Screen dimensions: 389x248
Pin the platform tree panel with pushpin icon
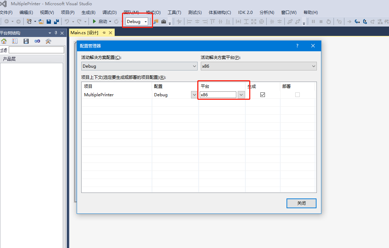(x=56, y=33)
